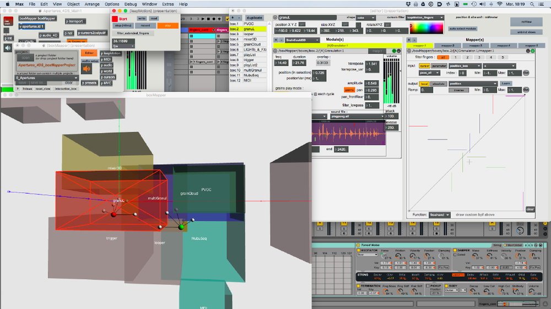
Task: Select box.12 MIDI in box list
Action: click(x=248, y=80)
